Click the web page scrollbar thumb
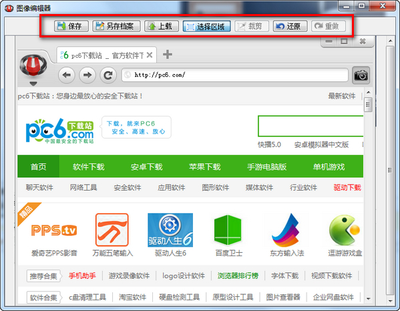 click(x=368, y=104)
